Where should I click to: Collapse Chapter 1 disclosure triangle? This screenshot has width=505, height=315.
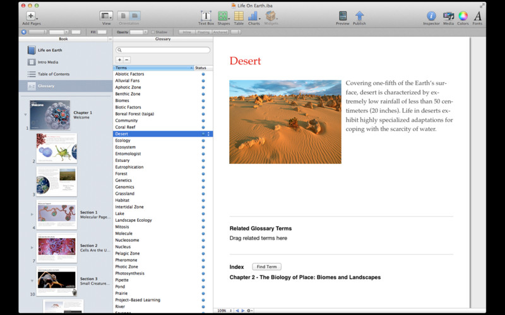pos(25,115)
